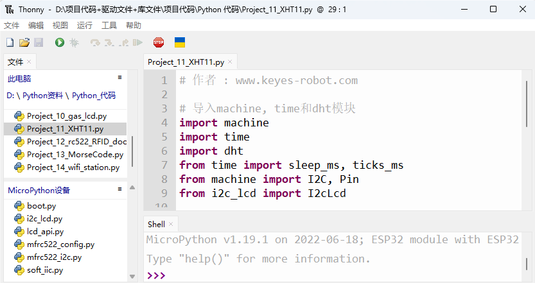Open the 此电脑 panel hamburger menu
The width and height of the screenshot is (535, 283).
119,78
